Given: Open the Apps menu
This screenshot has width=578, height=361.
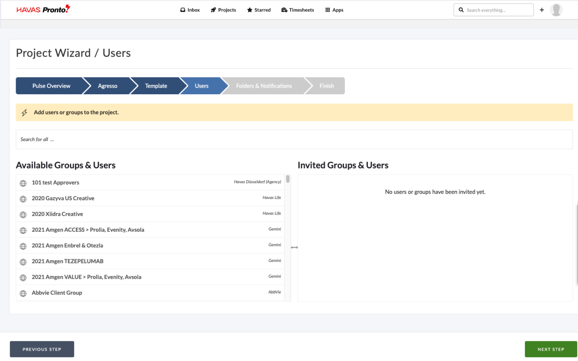Looking at the screenshot, I should [334, 10].
